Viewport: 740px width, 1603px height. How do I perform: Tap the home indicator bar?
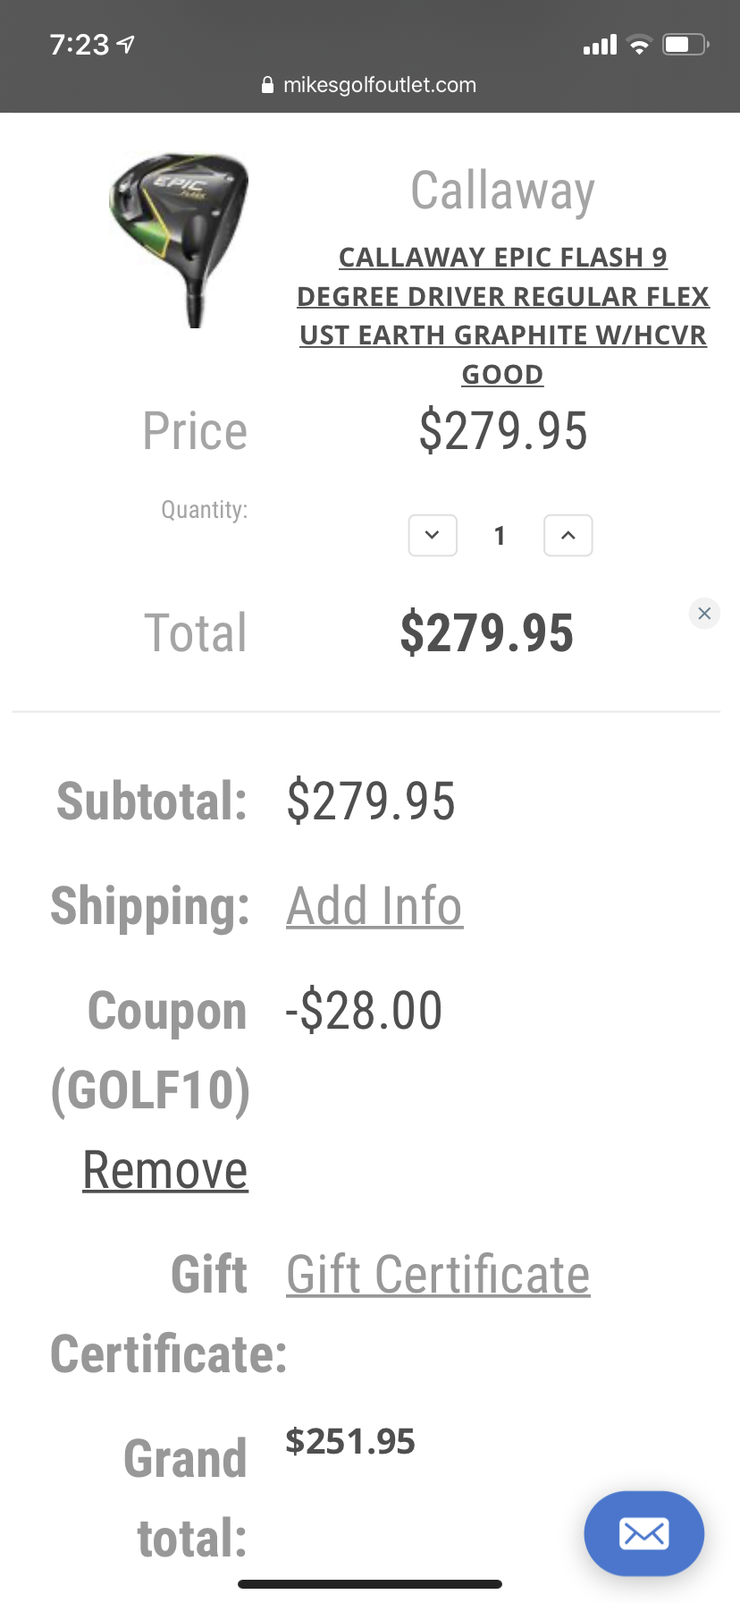370,1584
